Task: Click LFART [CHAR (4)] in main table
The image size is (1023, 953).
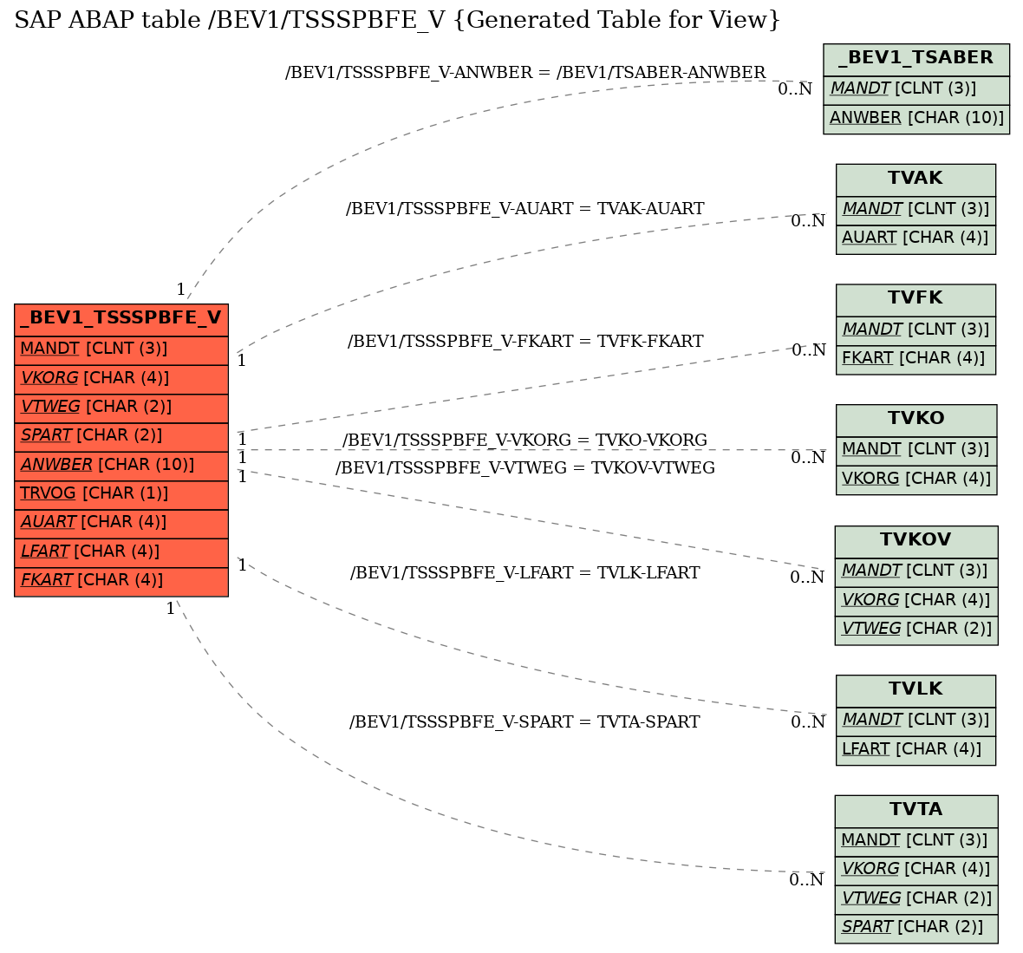Action: pos(121,553)
